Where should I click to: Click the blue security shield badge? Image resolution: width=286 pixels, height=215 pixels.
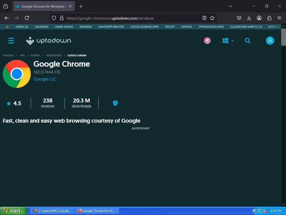coord(115,103)
